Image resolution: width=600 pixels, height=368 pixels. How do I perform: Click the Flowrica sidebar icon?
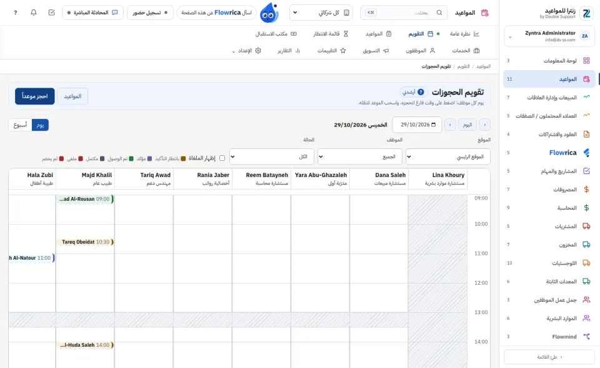(586, 153)
